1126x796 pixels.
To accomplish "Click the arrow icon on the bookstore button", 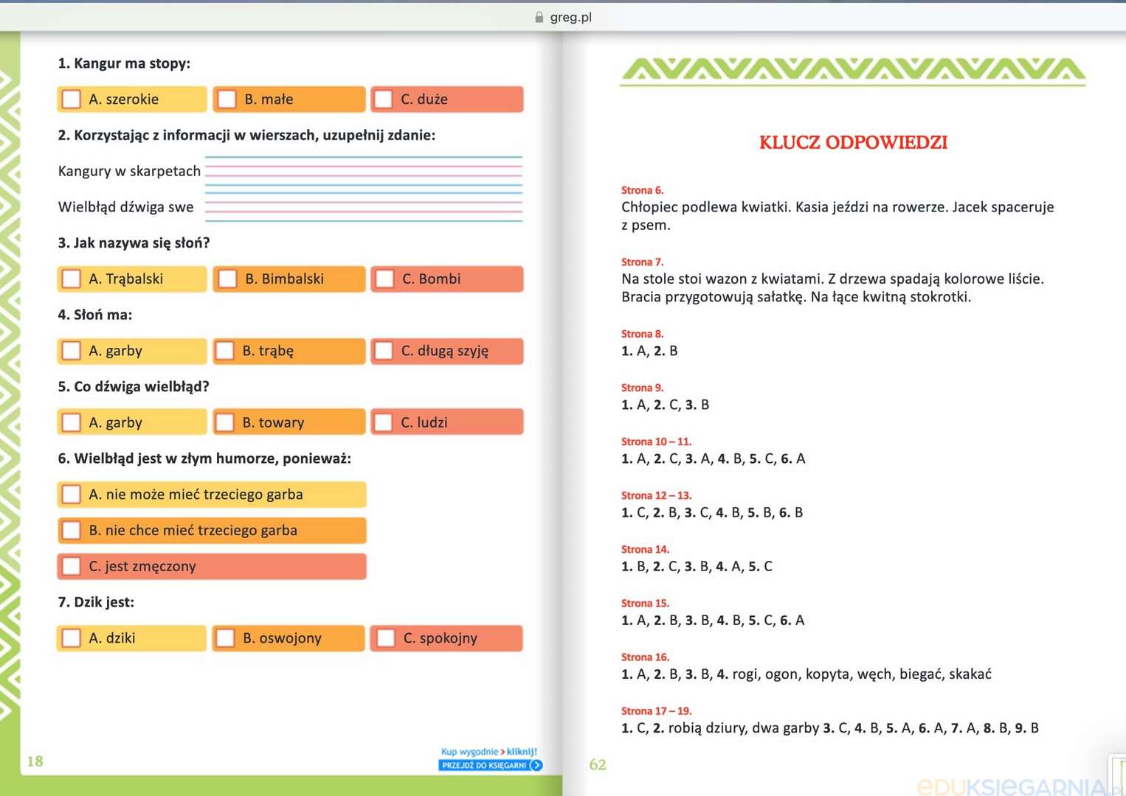I will 536,765.
